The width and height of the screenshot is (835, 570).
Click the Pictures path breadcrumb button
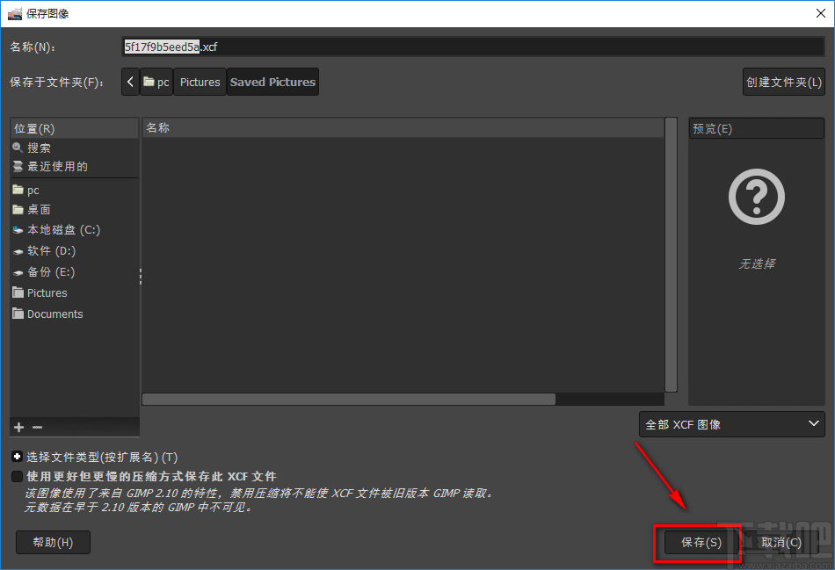200,82
